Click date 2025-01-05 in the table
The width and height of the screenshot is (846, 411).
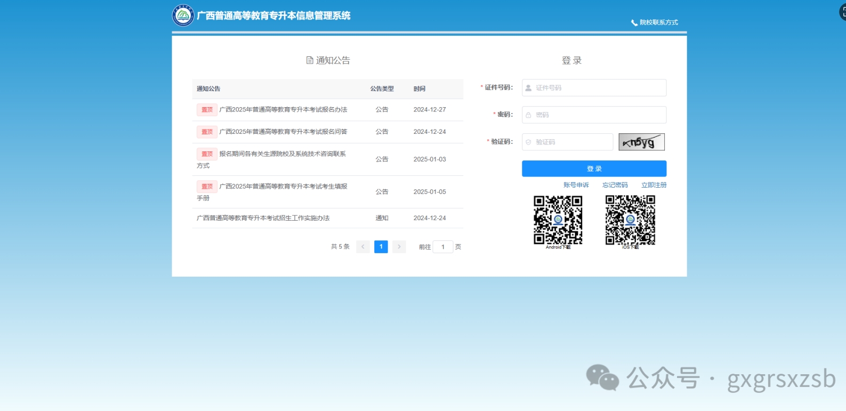click(430, 192)
